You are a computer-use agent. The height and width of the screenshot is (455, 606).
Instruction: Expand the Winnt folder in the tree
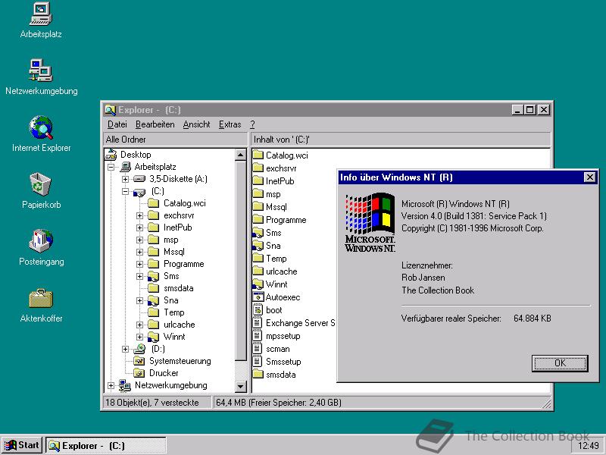[140, 337]
